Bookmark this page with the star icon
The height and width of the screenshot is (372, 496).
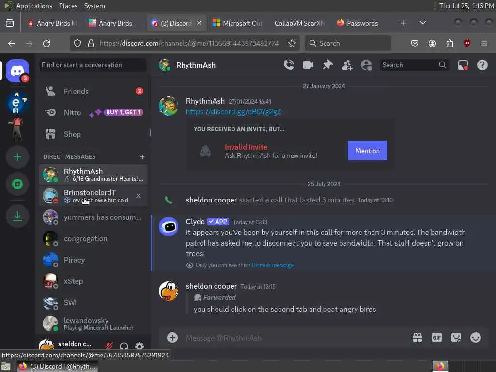(x=292, y=43)
